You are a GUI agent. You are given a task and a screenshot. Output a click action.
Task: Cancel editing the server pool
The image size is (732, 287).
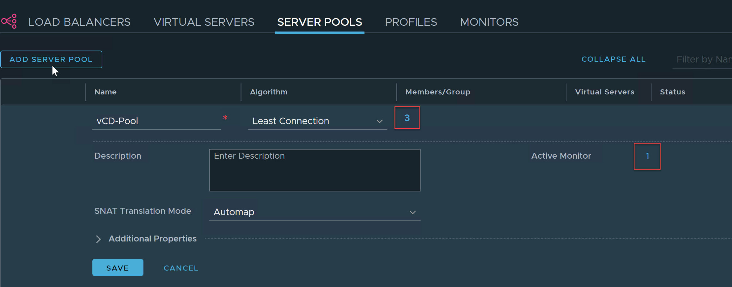pyautogui.click(x=181, y=268)
